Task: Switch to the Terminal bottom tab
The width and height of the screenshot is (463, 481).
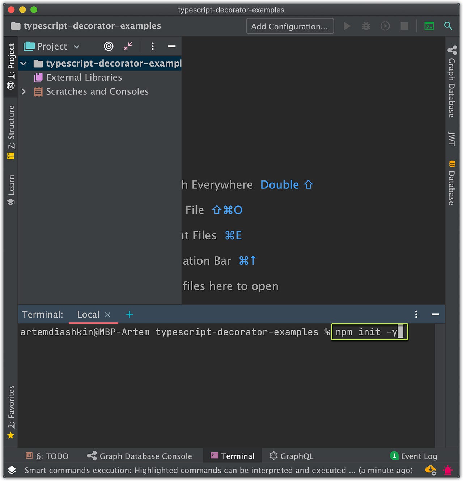Action: [233, 456]
